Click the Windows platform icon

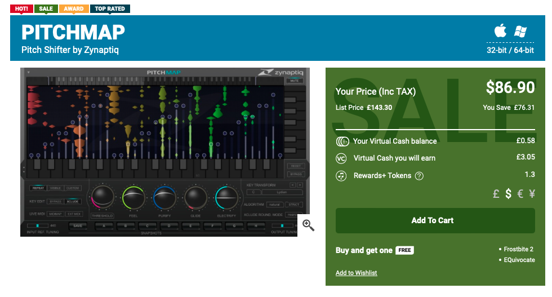coord(520,32)
